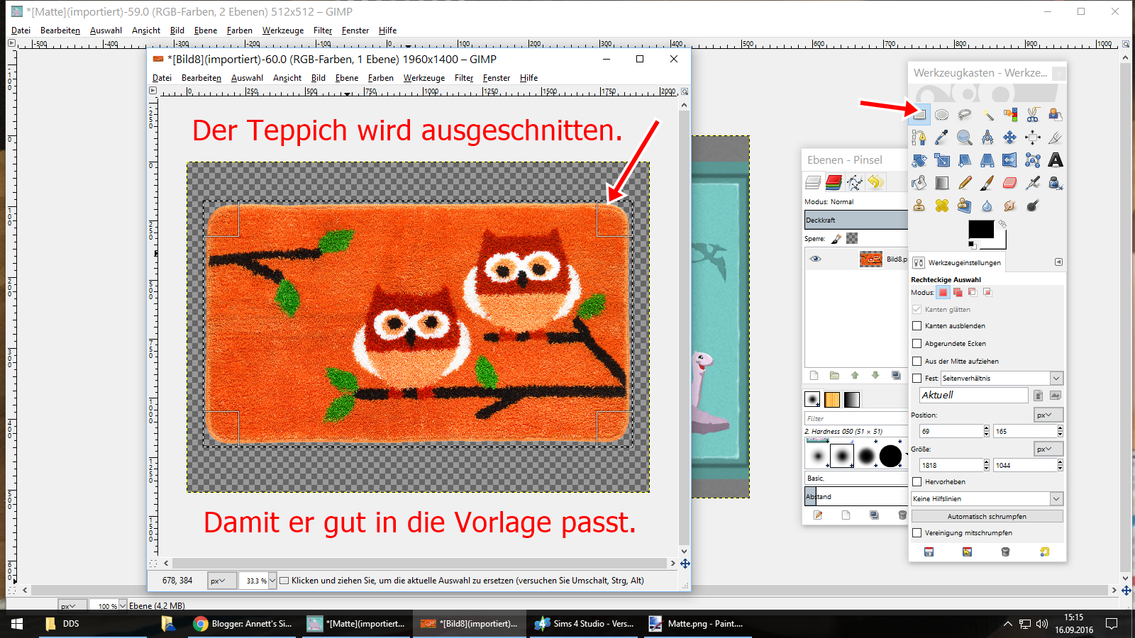Image resolution: width=1135 pixels, height=638 pixels.
Task: Open the px unit dropdown in Bild8 status bar
Action: click(221, 581)
